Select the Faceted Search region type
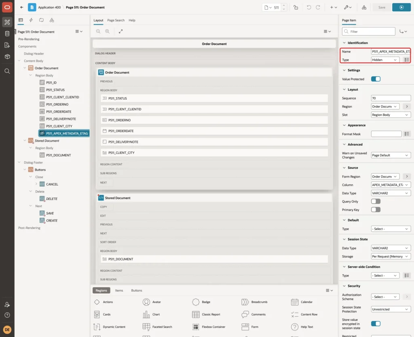This screenshot has height=337, width=414. coord(158,327)
